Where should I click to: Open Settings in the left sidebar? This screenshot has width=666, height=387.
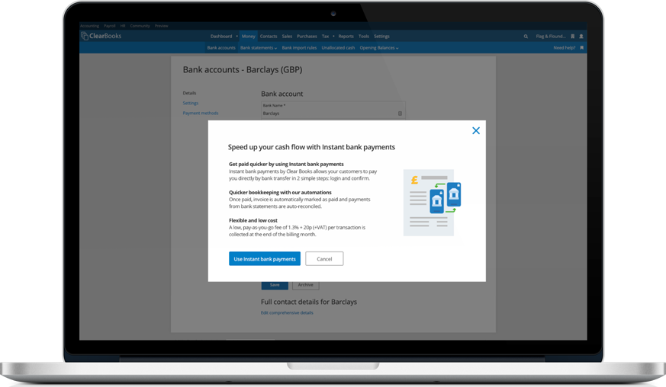point(190,103)
